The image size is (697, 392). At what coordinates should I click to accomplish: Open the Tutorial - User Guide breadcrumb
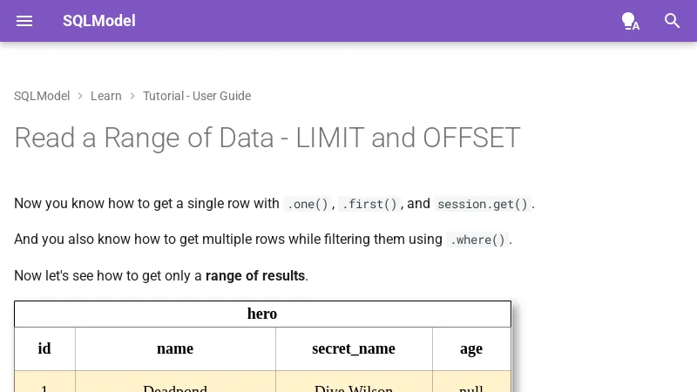click(x=197, y=96)
